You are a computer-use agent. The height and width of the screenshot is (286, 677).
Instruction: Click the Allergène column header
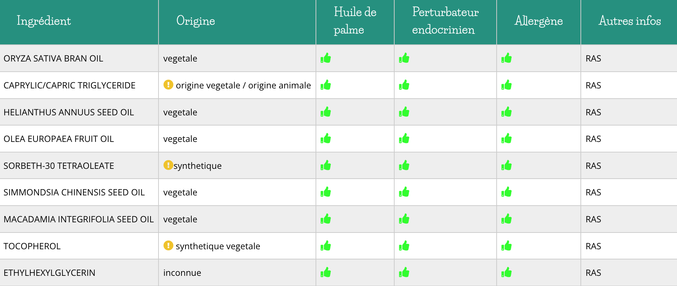(x=539, y=21)
